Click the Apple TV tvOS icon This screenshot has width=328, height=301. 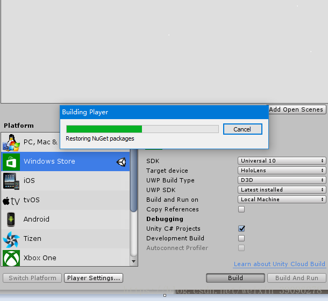pyautogui.click(x=11, y=201)
